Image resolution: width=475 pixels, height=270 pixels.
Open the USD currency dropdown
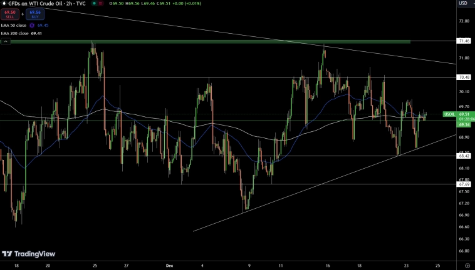pyautogui.click(x=466, y=3)
